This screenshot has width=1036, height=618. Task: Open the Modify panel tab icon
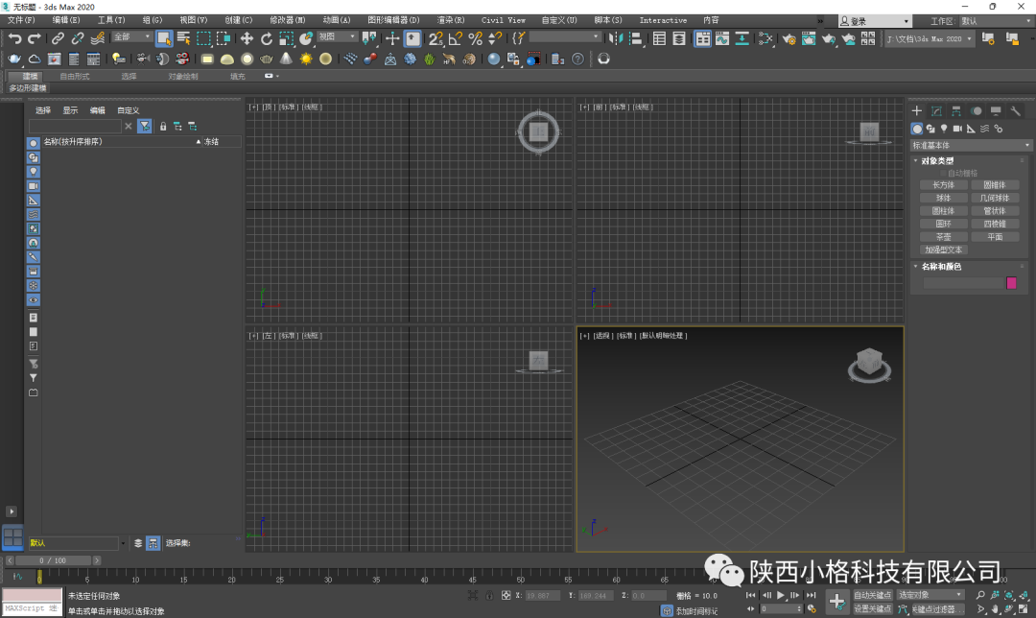(935, 111)
